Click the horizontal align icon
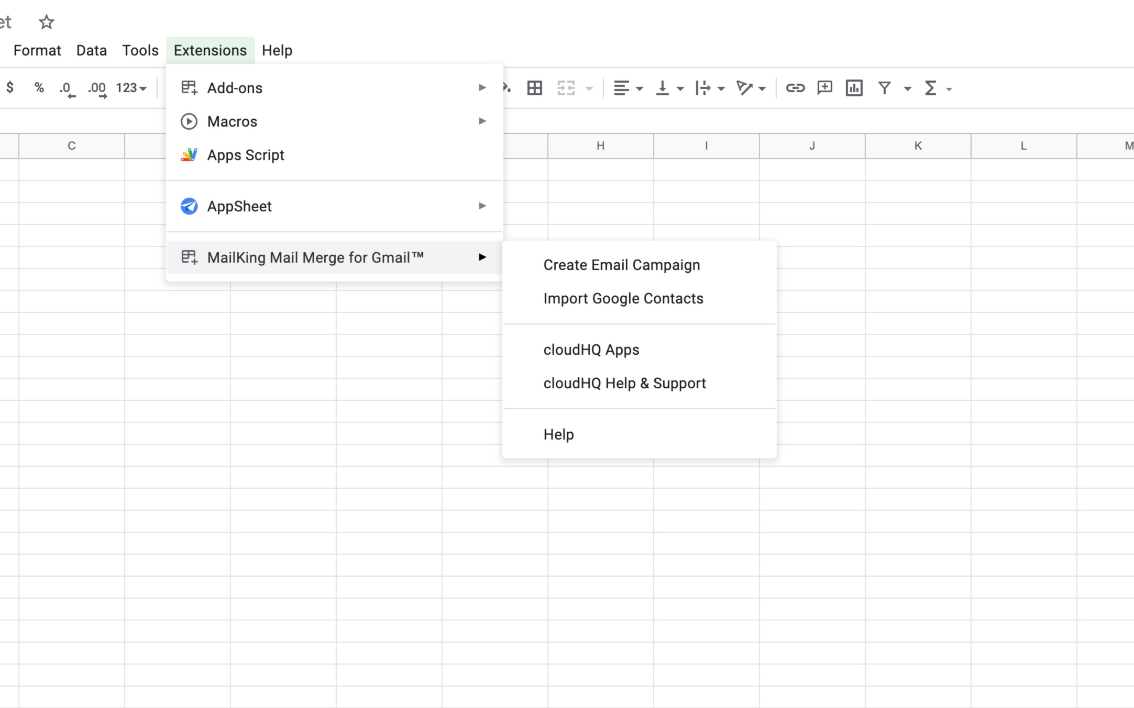Viewport: 1134px width, 708px height. tap(621, 88)
